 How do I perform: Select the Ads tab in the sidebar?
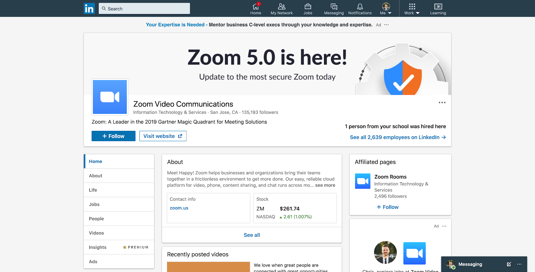pyautogui.click(x=119, y=262)
